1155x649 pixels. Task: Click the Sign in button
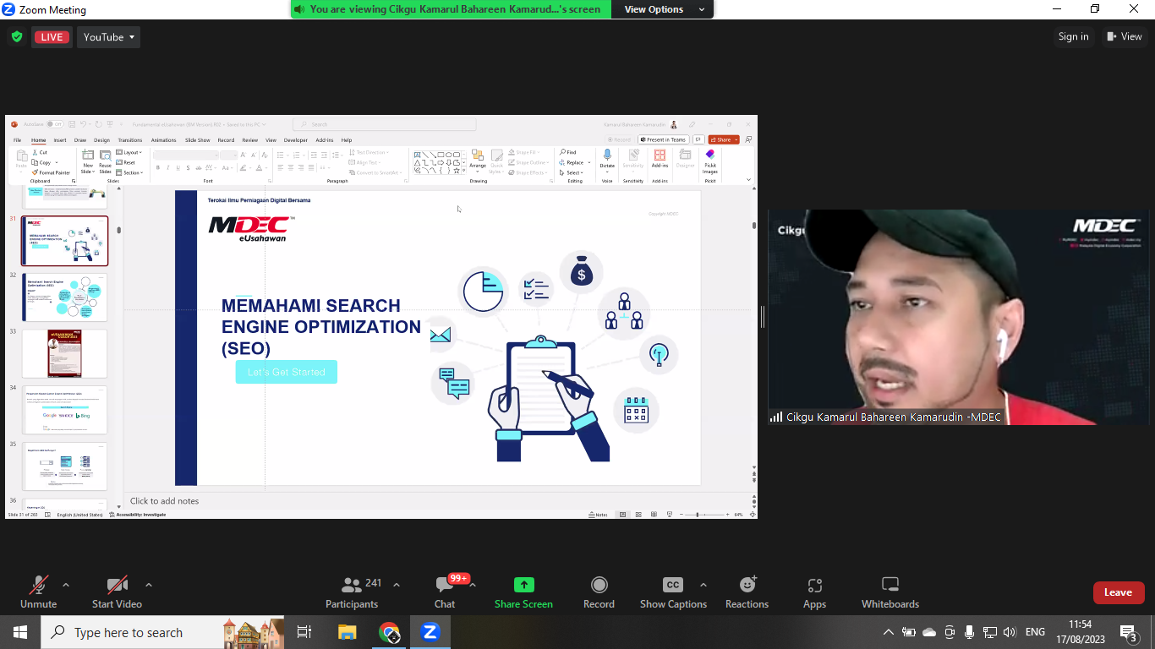[x=1073, y=36]
